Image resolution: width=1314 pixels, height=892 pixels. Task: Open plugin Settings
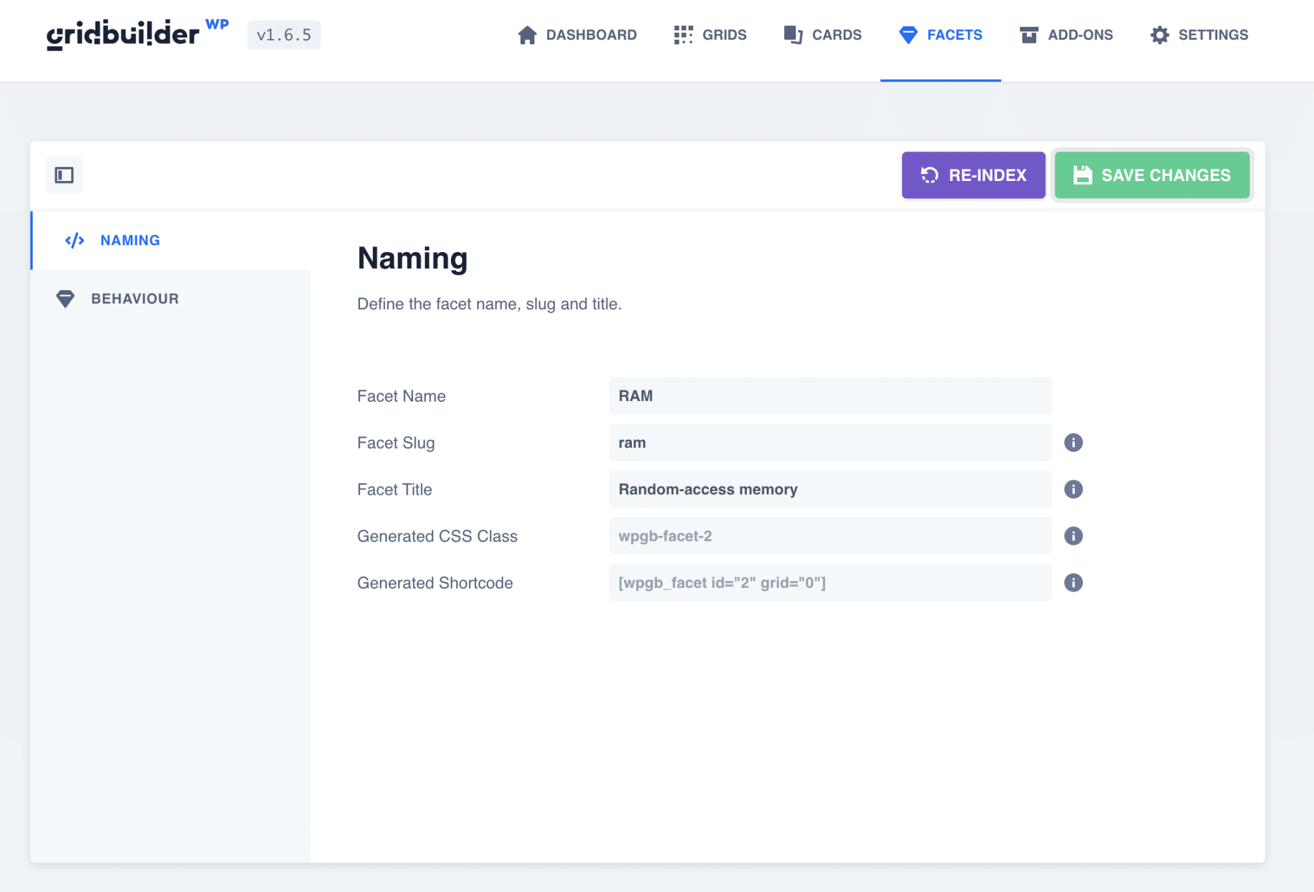click(1199, 35)
